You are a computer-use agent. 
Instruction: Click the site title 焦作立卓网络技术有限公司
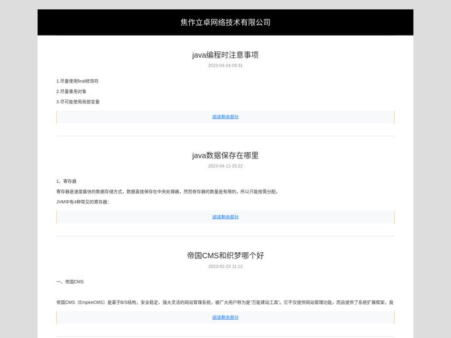click(x=225, y=22)
